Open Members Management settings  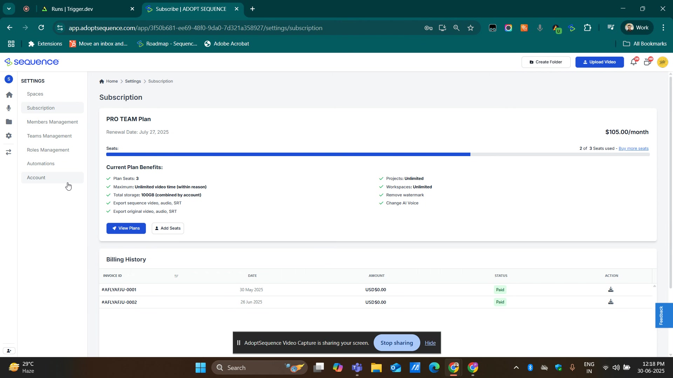click(x=53, y=122)
